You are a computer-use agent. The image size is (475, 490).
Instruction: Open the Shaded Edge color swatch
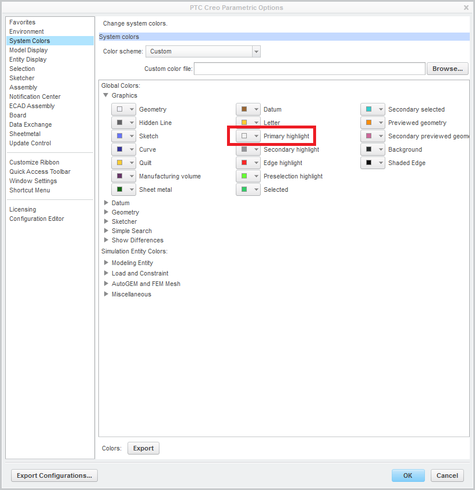(x=373, y=163)
